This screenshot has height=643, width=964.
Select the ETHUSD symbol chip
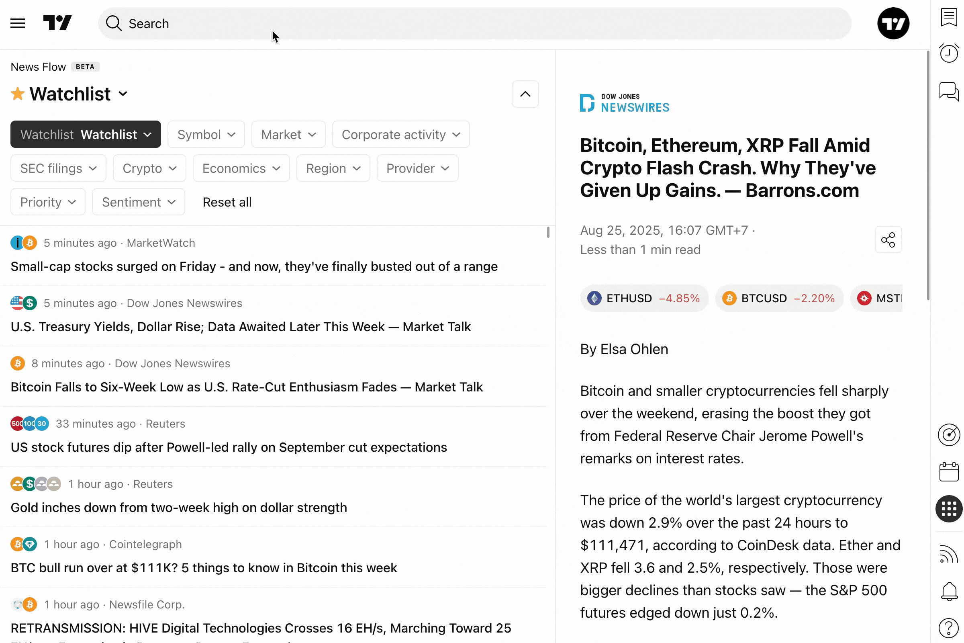(644, 299)
